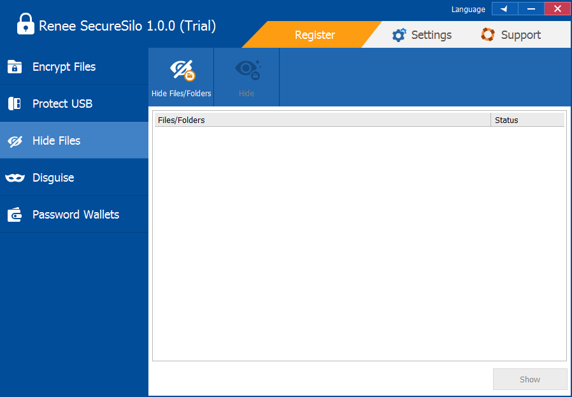Image resolution: width=572 pixels, height=397 pixels.
Task: Minimize the SecureSilo window
Action: [531, 9]
